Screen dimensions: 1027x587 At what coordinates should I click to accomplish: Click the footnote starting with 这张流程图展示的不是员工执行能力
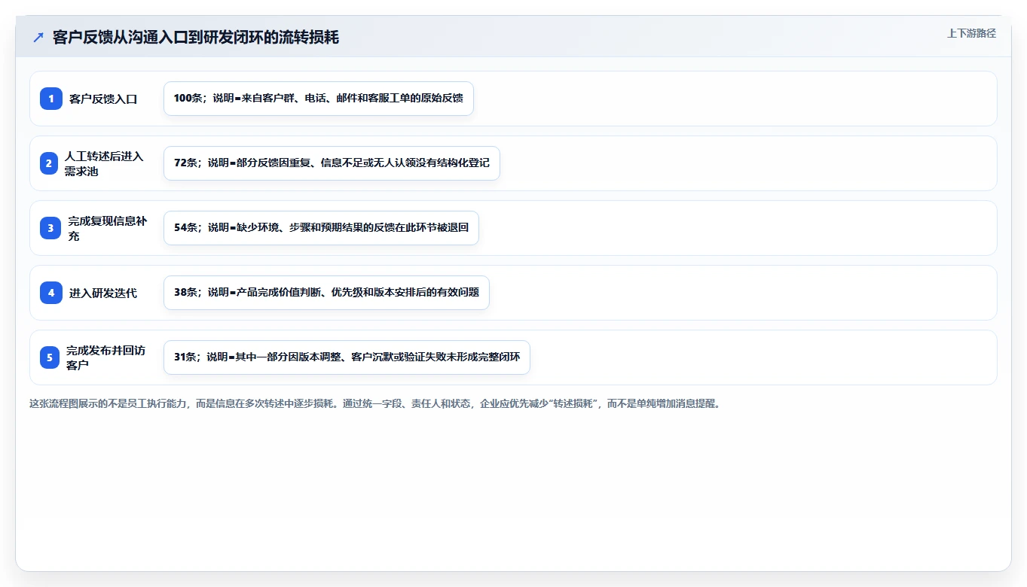click(x=375, y=403)
